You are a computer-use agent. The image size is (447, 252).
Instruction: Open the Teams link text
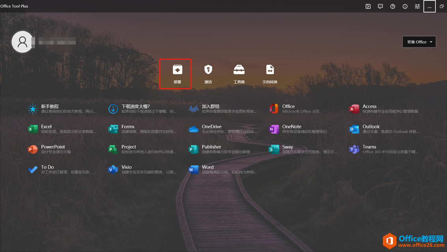pos(369,147)
